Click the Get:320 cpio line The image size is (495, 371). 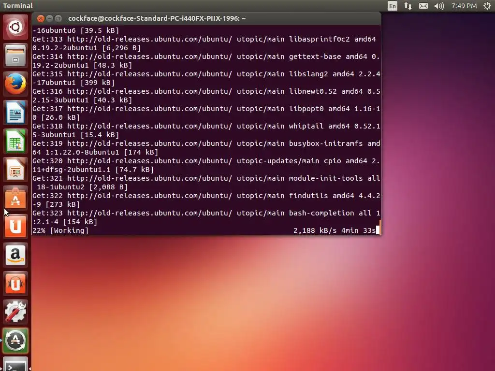click(206, 160)
